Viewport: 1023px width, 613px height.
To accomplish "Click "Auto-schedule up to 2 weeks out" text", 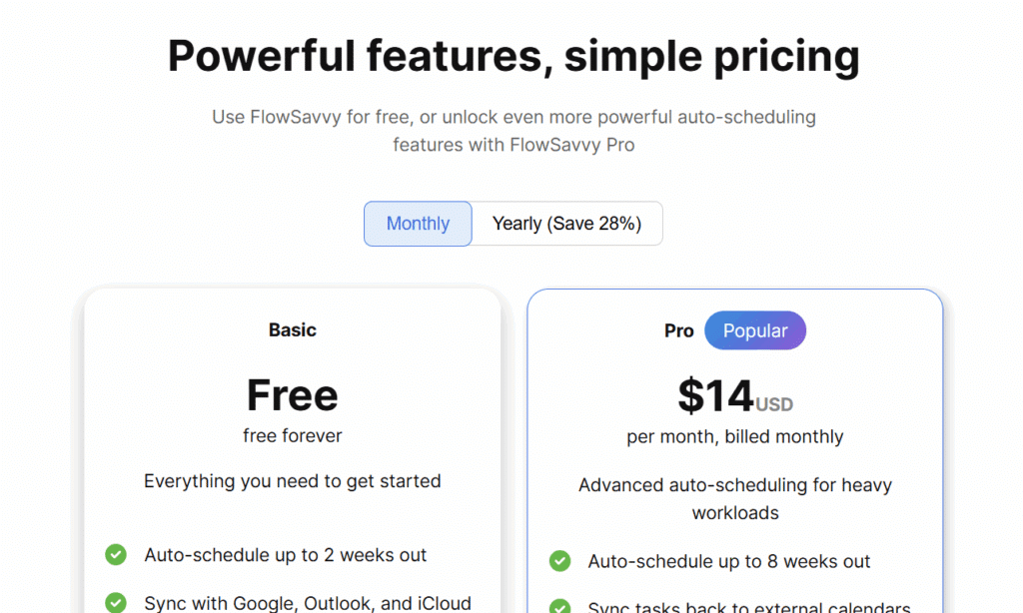I will click(x=286, y=555).
